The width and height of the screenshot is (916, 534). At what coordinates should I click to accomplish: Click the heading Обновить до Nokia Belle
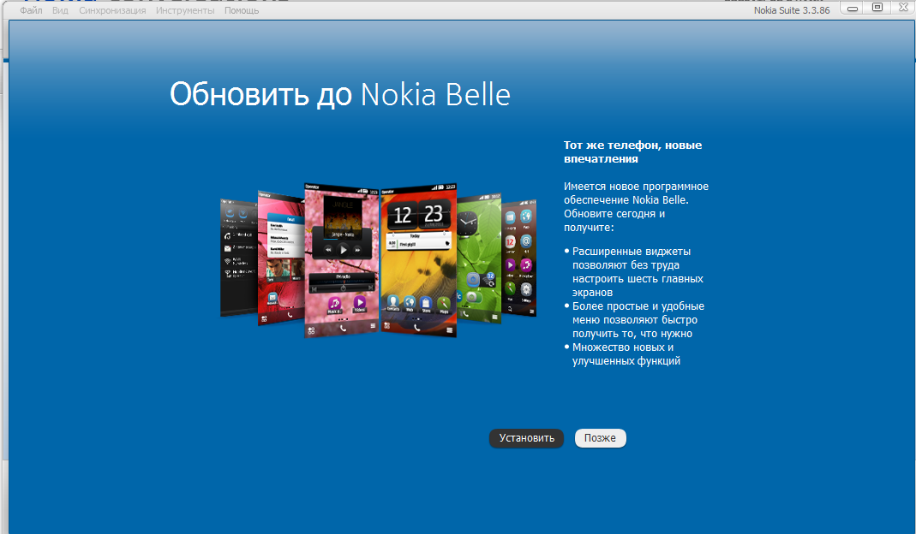pos(340,94)
